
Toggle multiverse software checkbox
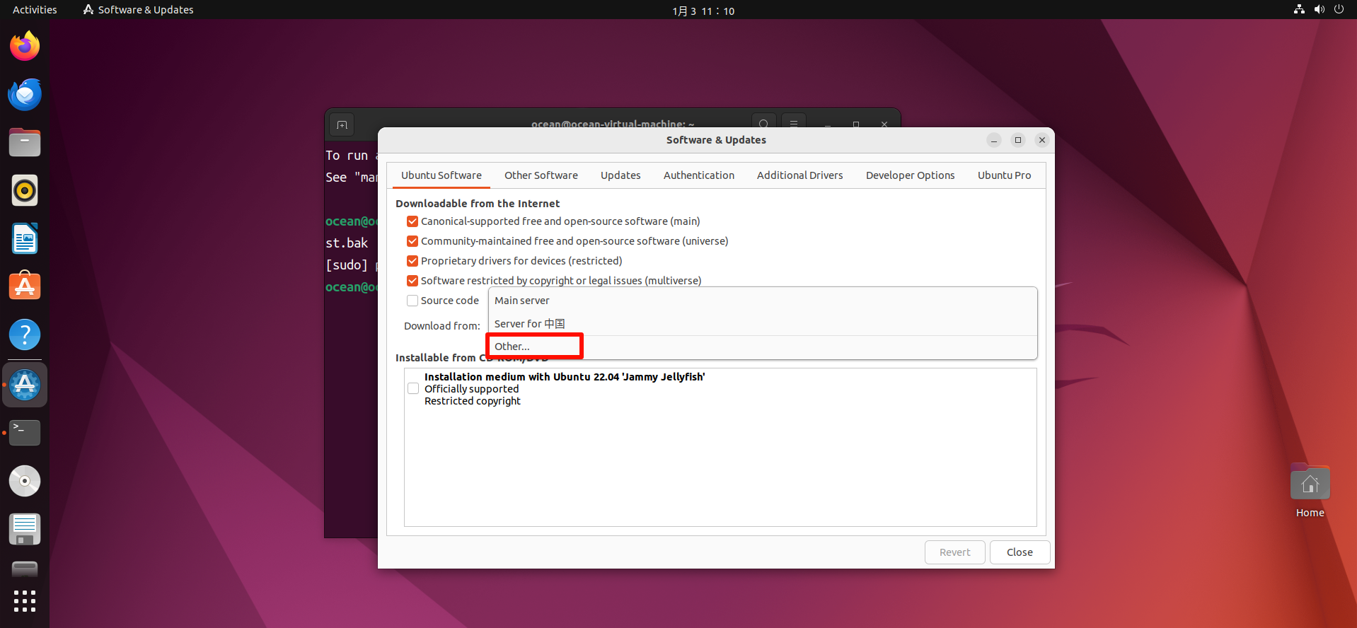point(412,281)
